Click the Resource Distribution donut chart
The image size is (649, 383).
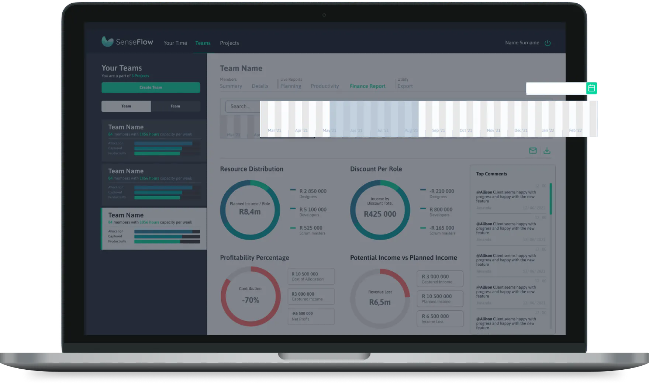point(250,210)
